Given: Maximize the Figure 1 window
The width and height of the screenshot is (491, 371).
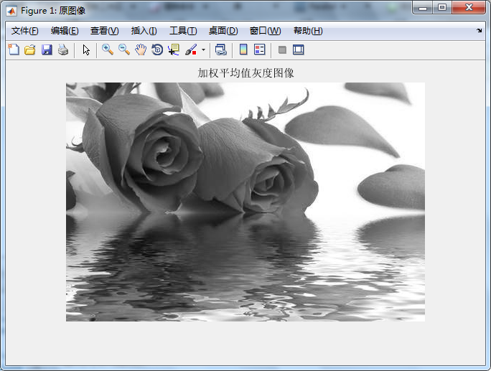Looking at the screenshot, I should tap(442, 7).
